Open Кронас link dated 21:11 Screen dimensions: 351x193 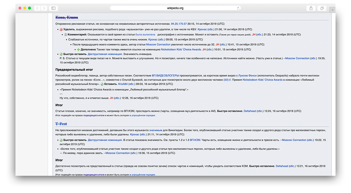(134, 134)
